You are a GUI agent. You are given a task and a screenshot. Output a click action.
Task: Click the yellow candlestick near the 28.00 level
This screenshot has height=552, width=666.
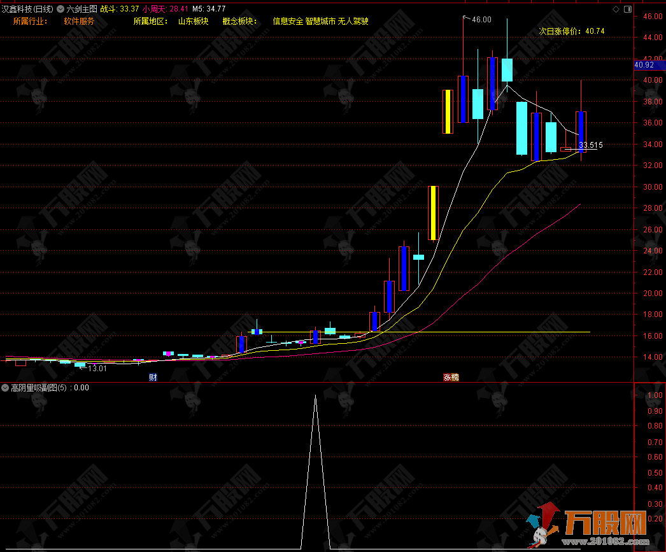point(433,213)
